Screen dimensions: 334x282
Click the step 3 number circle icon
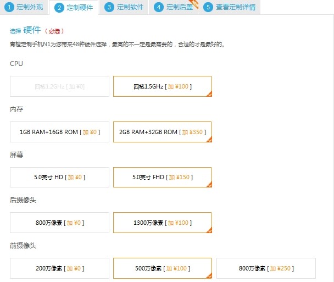click(109, 7)
